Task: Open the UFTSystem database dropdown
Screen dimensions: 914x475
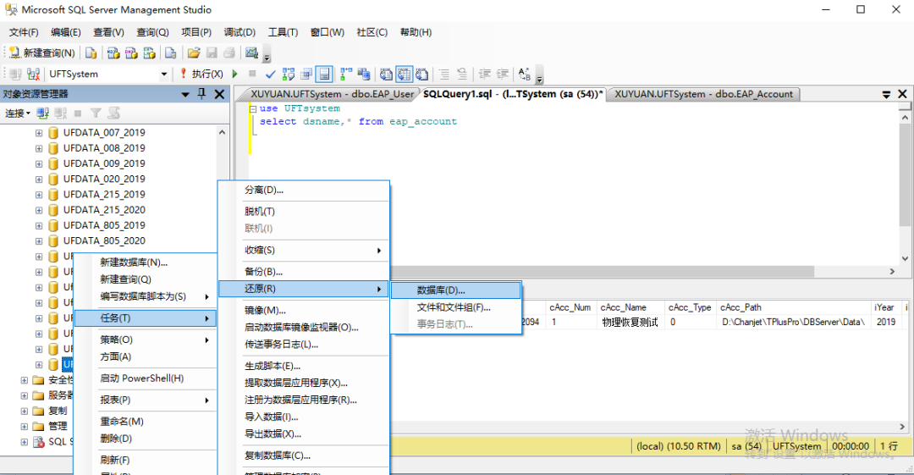Action: pos(164,75)
